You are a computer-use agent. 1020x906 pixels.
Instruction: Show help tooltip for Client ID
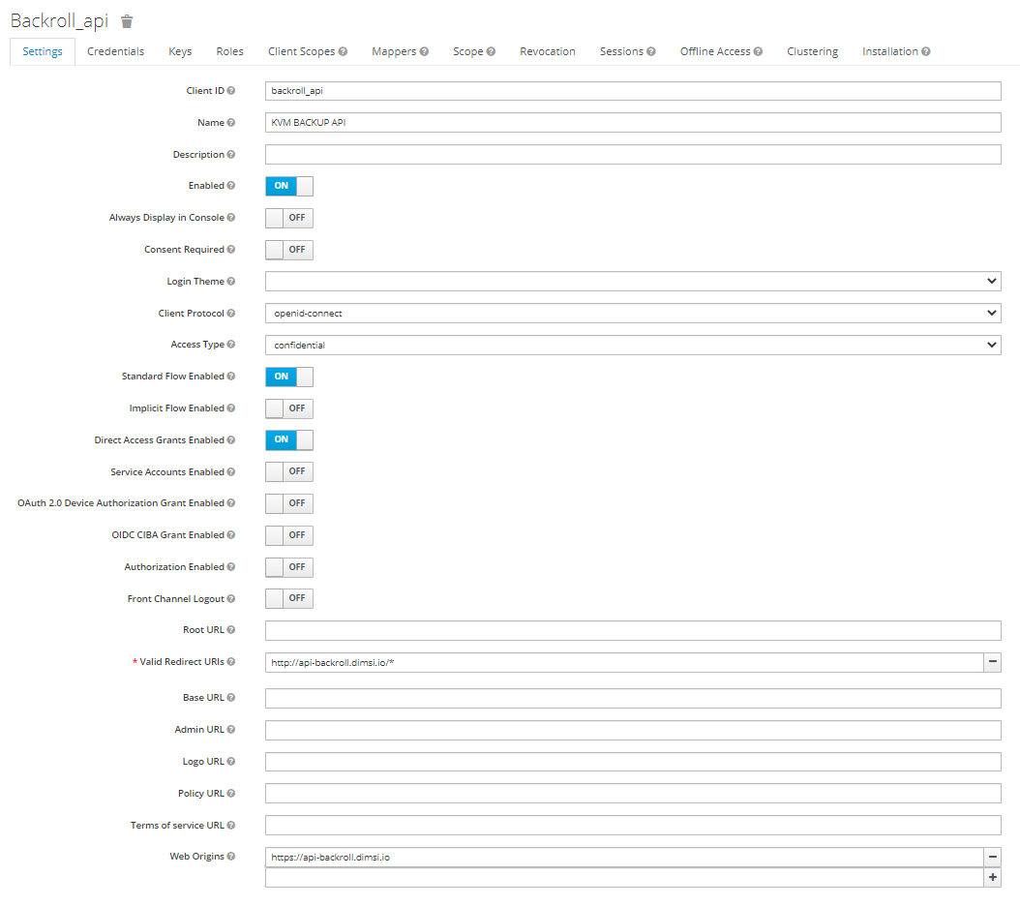coord(231,90)
